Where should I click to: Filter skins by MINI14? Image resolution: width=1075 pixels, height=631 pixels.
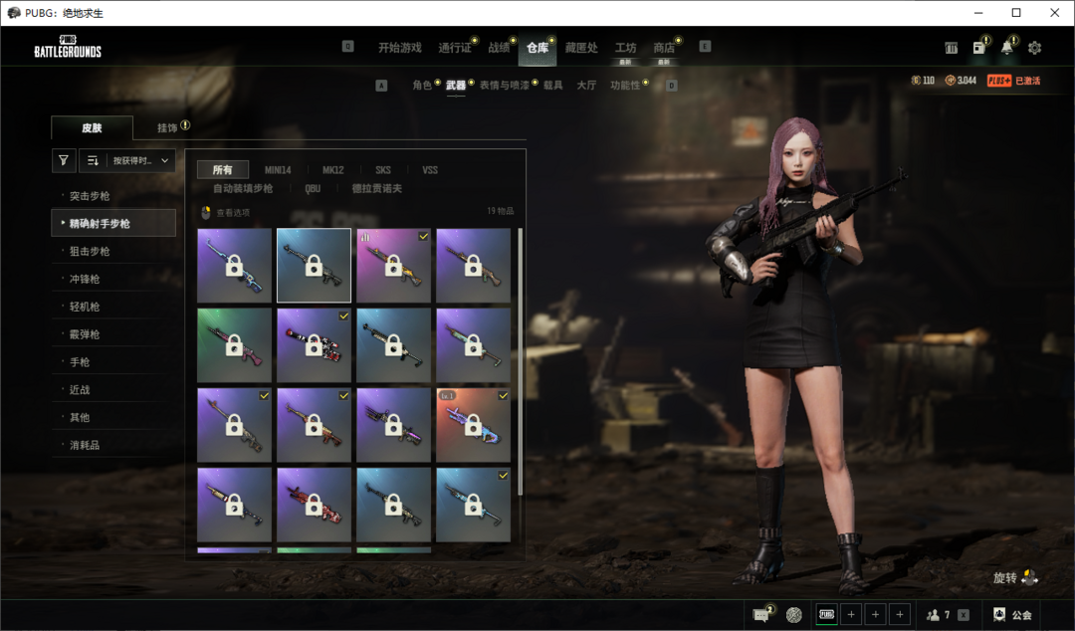coord(278,170)
